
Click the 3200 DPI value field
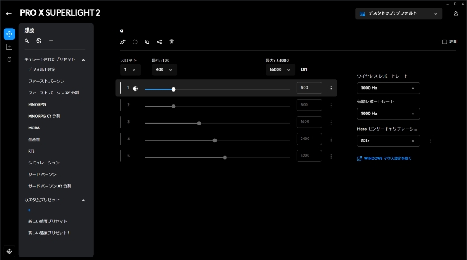click(309, 156)
